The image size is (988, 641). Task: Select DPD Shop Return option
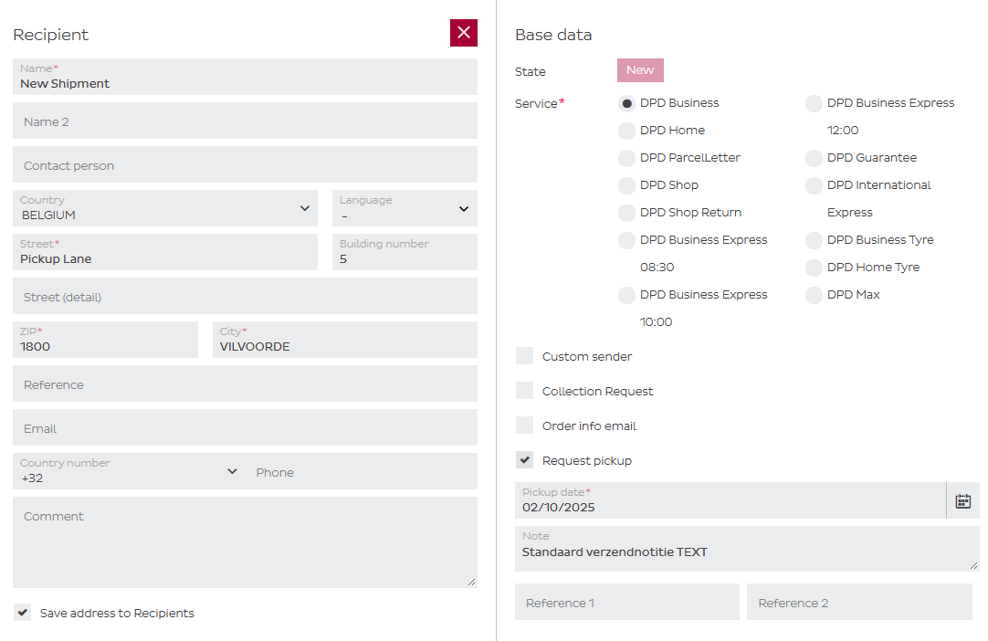(x=626, y=213)
